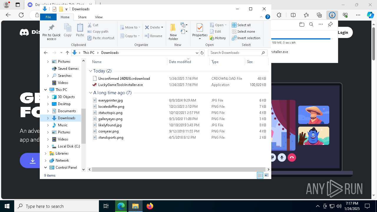The height and width of the screenshot is (212, 377).
Task: Open Edge Downloads toolbar icon
Action: (332, 15)
